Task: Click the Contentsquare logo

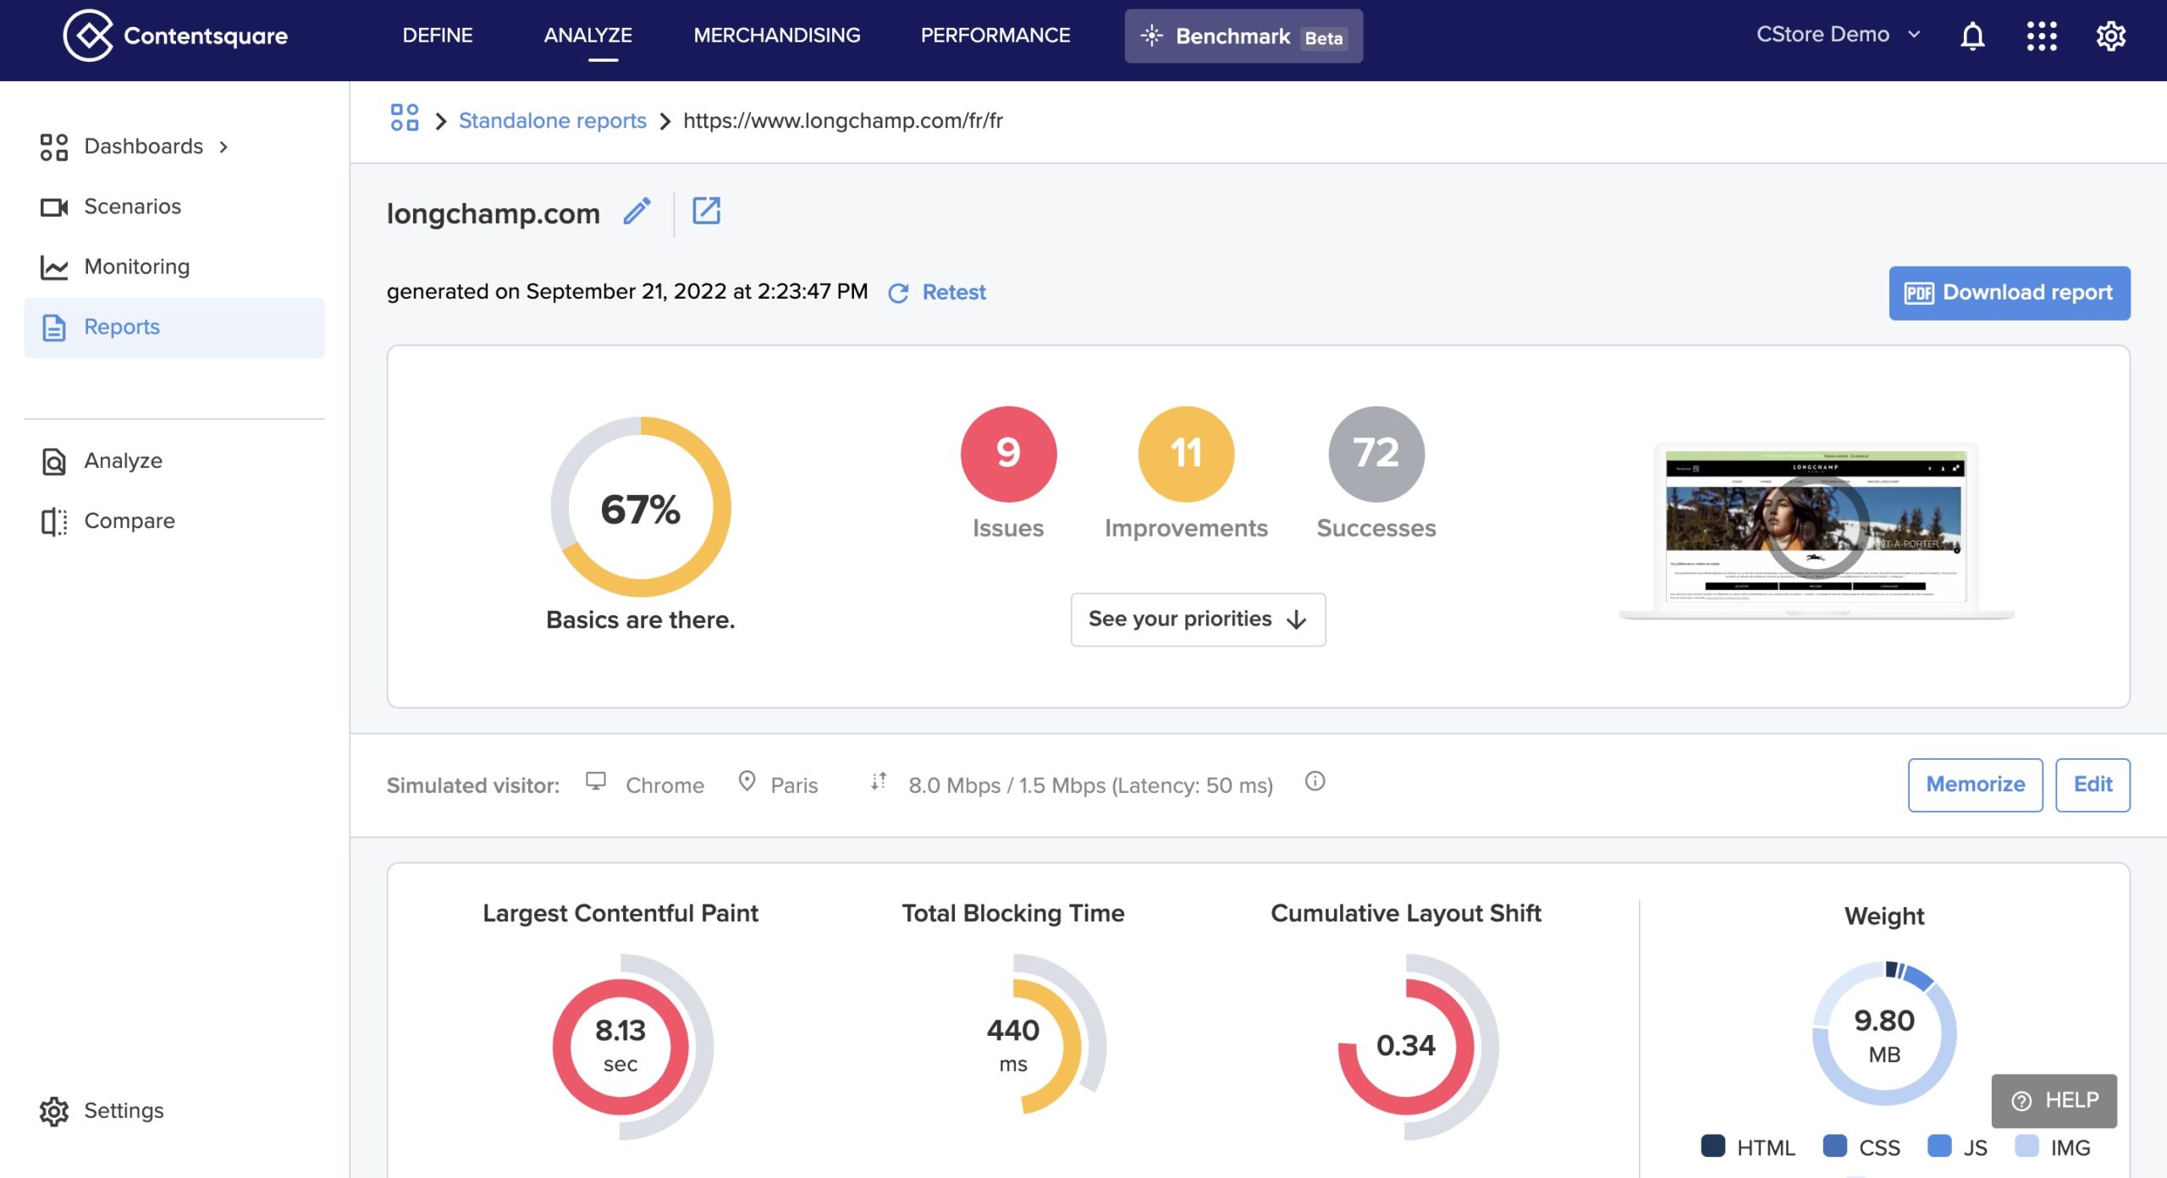Action: coord(175,36)
